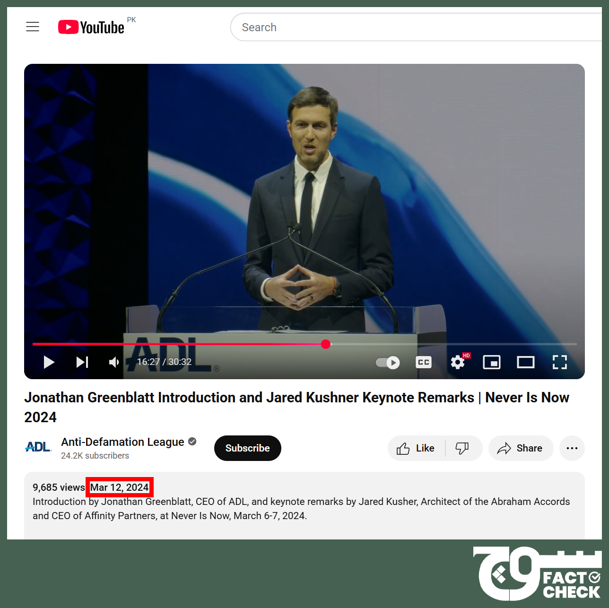Screen dimensions: 609x608
Task: Activate the miniplayer
Action: (492, 362)
